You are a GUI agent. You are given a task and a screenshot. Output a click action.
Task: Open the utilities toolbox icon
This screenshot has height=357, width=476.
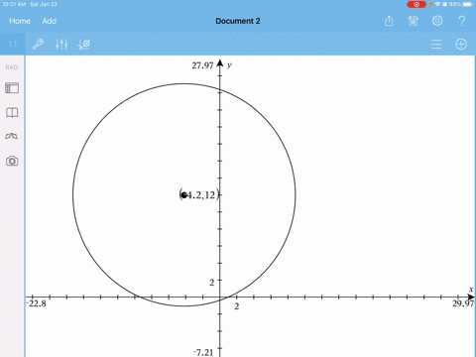tap(12, 136)
